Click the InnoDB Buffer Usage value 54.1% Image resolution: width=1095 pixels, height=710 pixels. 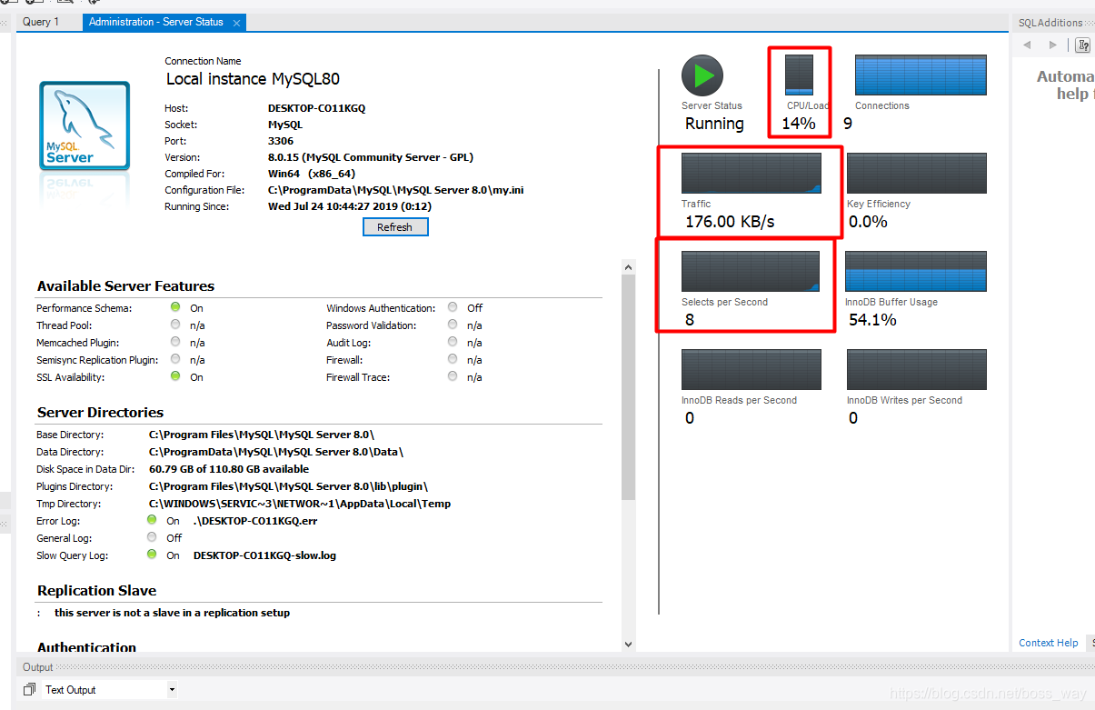[x=872, y=319]
